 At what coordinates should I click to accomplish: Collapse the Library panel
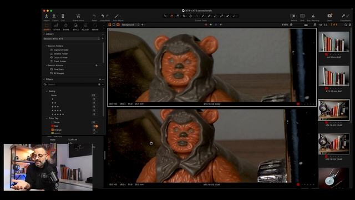[x=44, y=34]
